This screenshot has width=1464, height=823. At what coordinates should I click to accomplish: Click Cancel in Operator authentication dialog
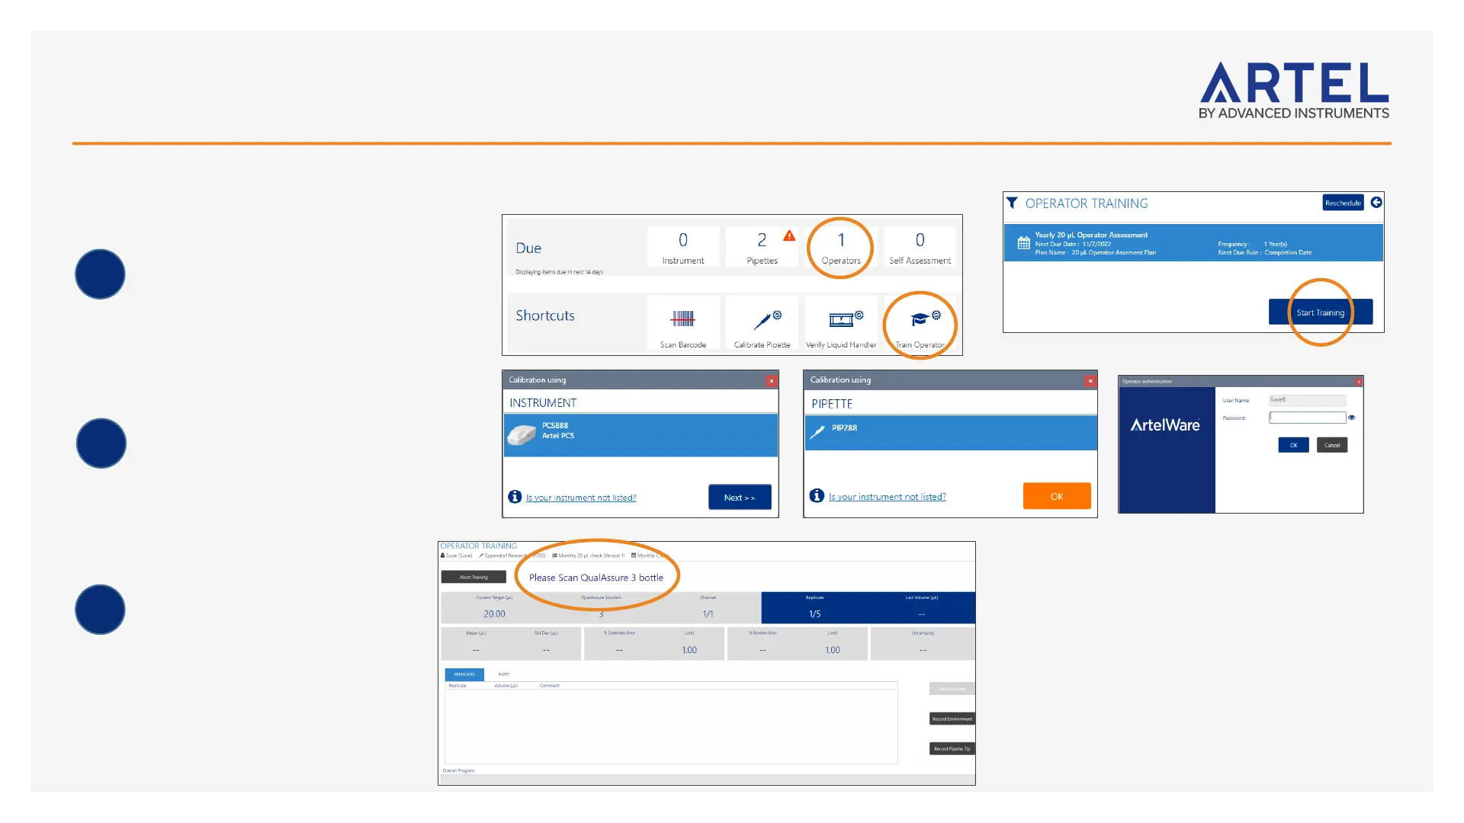(x=1332, y=445)
